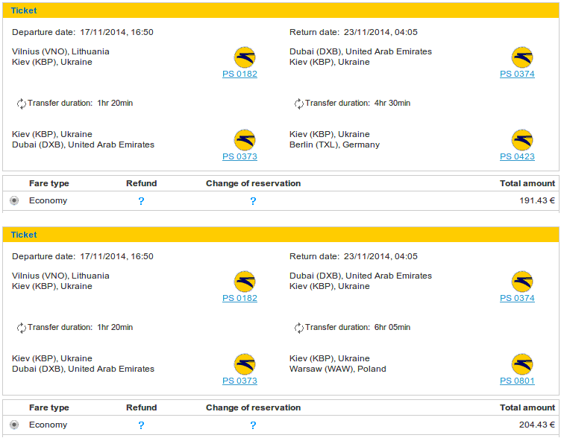The width and height of the screenshot is (564, 438).
Task: Open flight PS 0182 details in second ticket
Action: pyautogui.click(x=239, y=298)
